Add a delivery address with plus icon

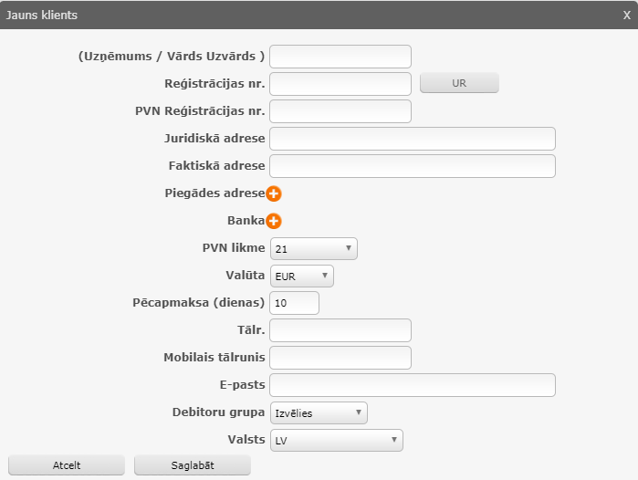tap(274, 193)
